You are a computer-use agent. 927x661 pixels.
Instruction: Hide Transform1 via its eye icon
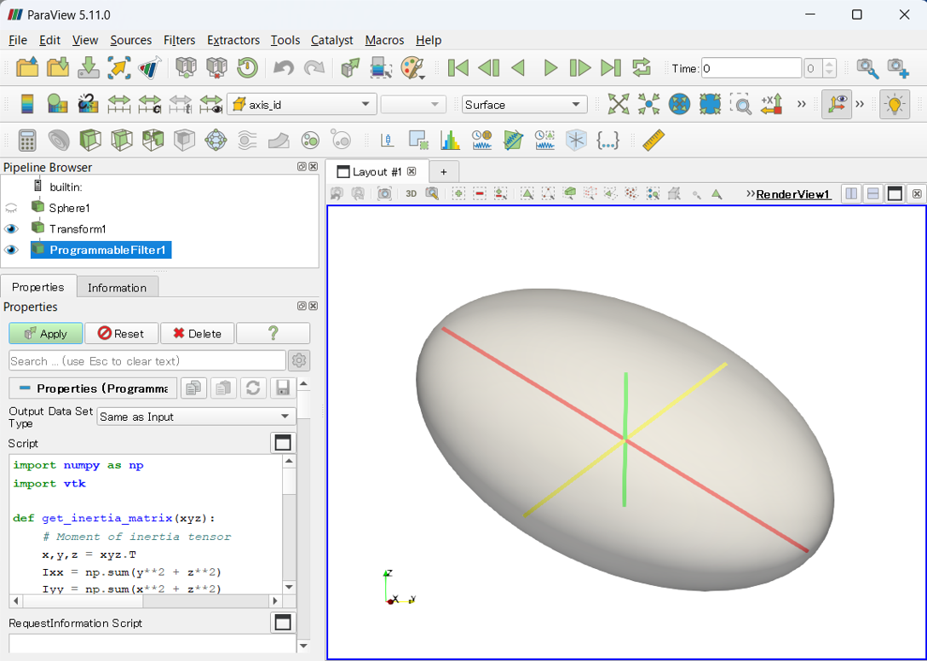point(11,229)
